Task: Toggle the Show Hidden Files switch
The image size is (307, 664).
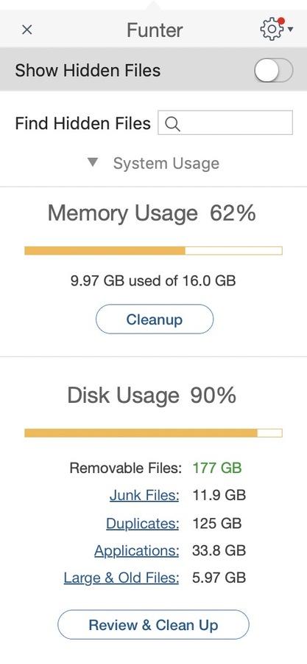Action: pos(274,70)
